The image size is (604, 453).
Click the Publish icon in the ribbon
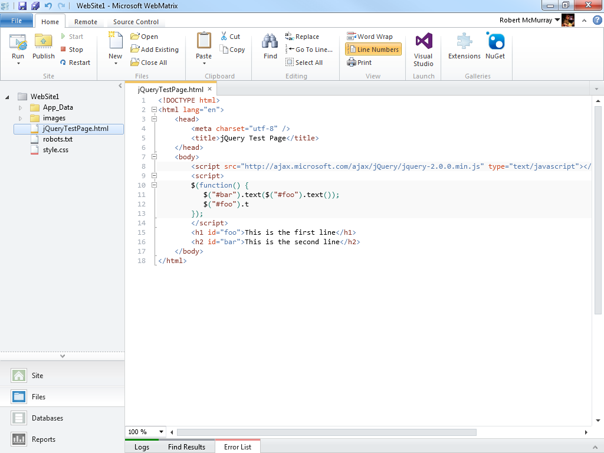[44, 42]
